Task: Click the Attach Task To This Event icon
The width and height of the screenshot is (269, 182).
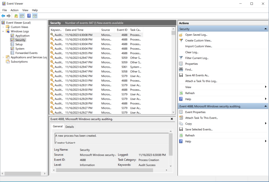Action: click(x=181, y=118)
